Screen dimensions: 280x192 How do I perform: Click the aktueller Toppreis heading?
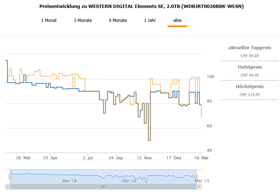[250, 48]
